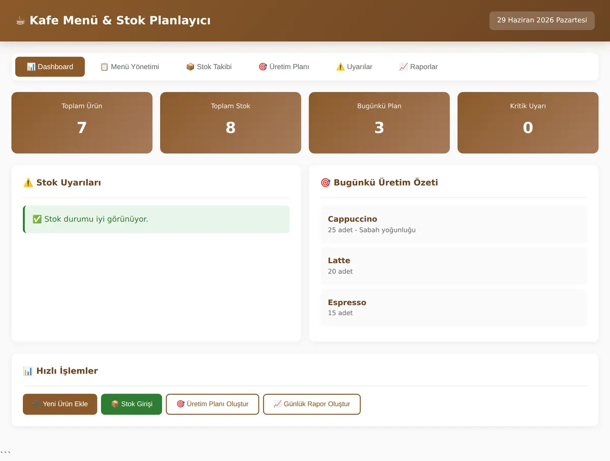The image size is (610, 461).
Task: Select the Raporlar tab
Action: [x=418, y=67]
